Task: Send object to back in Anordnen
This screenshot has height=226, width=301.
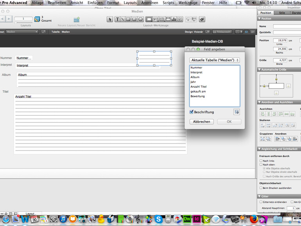Action: pyautogui.click(x=295, y=139)
